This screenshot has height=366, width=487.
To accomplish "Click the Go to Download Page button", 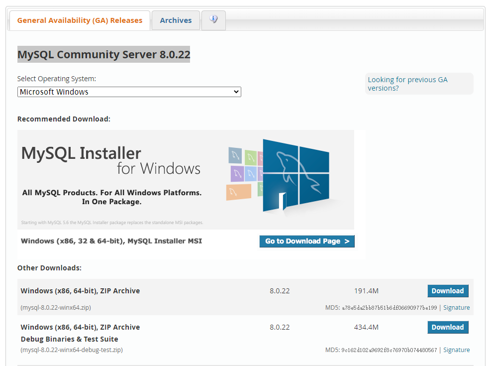I will pyautogui.click(x=307, y=242).
